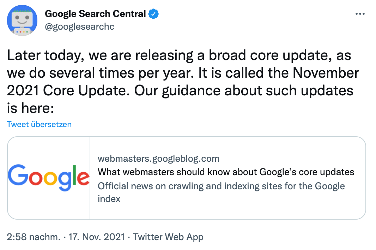Click the webmasters.googleblog.com domain text
The height and width of the screenshot is (250, 376).
coord(158,159)
